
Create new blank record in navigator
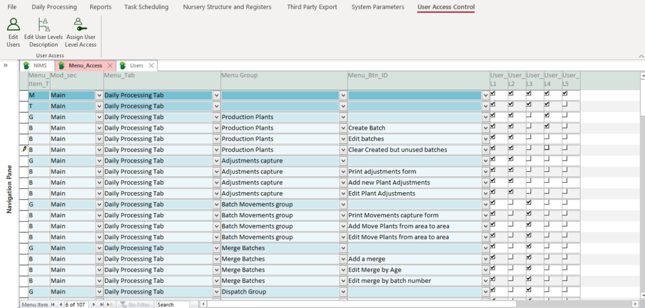110,304
